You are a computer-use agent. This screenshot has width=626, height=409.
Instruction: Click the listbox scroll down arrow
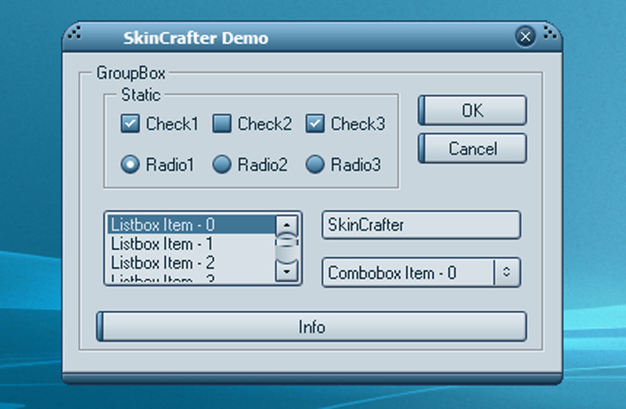click(289, 271)
